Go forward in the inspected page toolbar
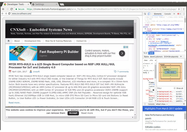The height and width of the screenshot is (132, 187). 6,14
